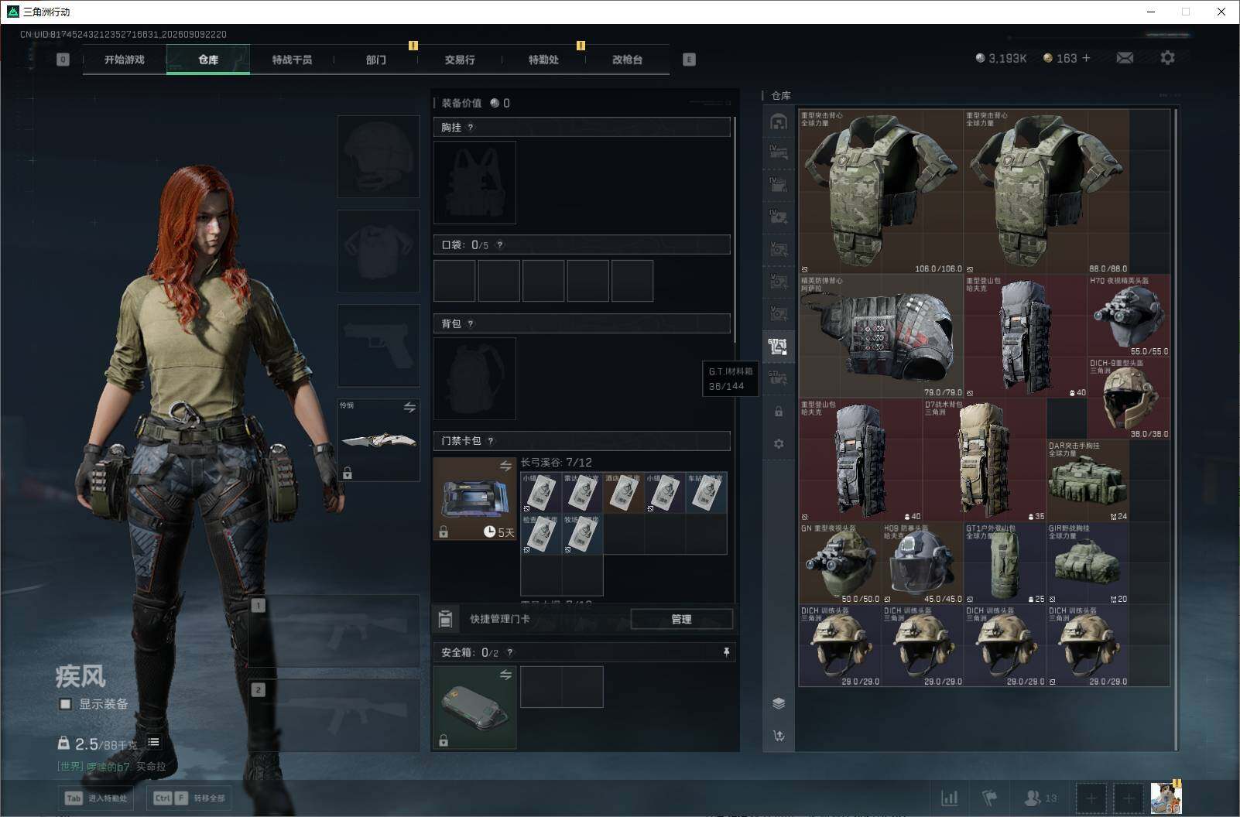Click the 3,193K currency balance
Viewport: 1240px width, 817px height.
tap(1001, 58)
